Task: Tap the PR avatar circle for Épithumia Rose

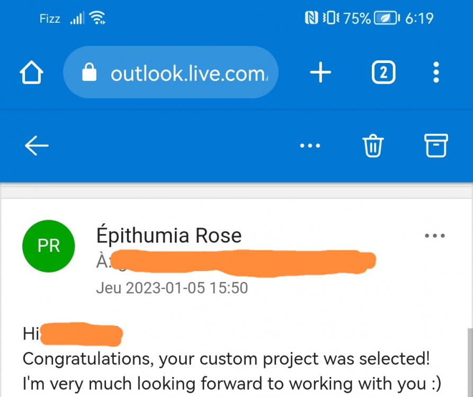Action: [48, 246]
